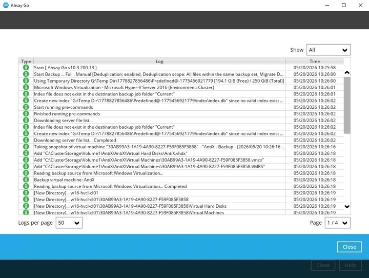
Task: Click the Close button in blue bar
Action: pos(349,247)
